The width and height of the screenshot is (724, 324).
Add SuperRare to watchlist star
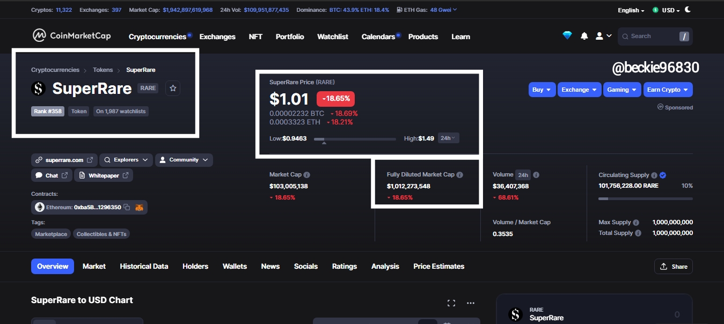(173, 89)
